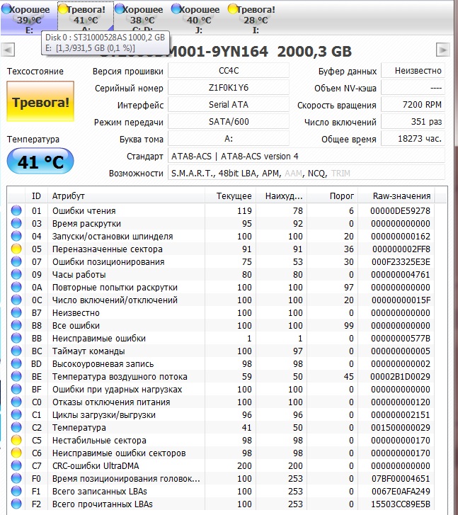Viewport: 458px width, 515px height.
Task: Select the Температура воздушного потока attribute text
Action: (120, 377)
